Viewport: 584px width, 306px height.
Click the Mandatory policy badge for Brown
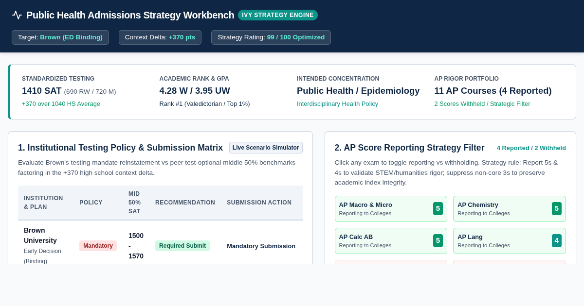tap(98, 246)
